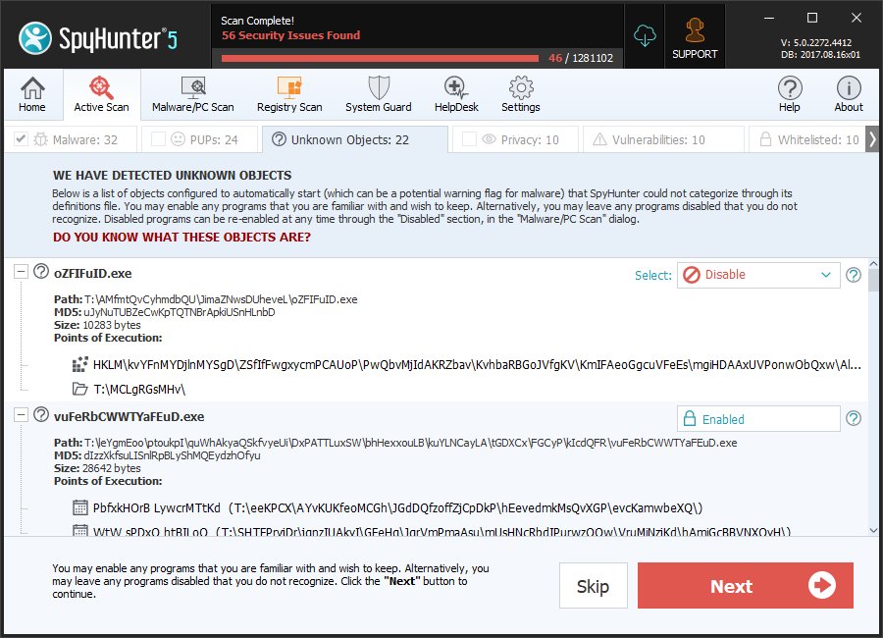This screenshot has width=883, height=638.
Task: Click the MD5 value dIzzXkfsuLISnlRpBLyShMQEydzhOfyu
Action: pos(172,455)
